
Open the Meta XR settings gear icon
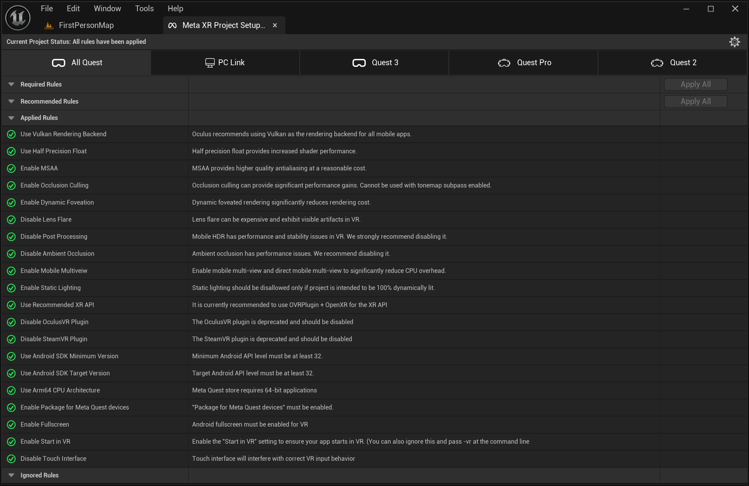[735, 42]
